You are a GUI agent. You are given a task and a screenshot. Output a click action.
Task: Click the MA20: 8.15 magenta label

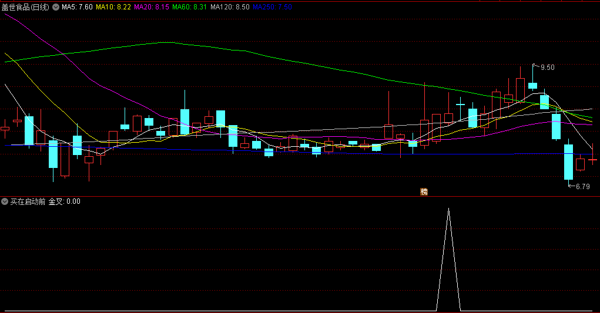152,7
